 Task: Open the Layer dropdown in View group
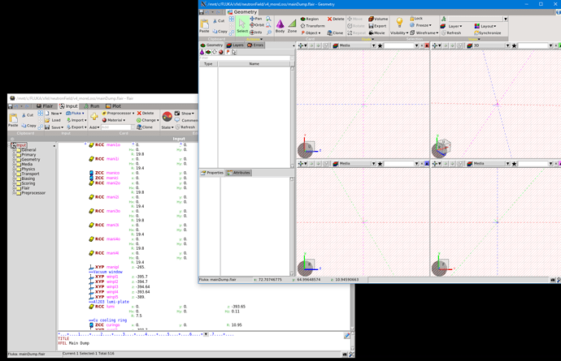pyautogui.click(x=451, y=26)
